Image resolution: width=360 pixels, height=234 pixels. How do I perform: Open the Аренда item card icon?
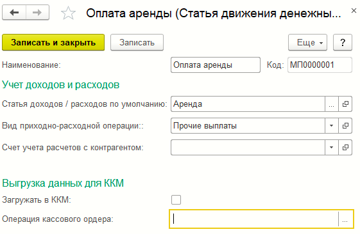(x=345, y=104)
